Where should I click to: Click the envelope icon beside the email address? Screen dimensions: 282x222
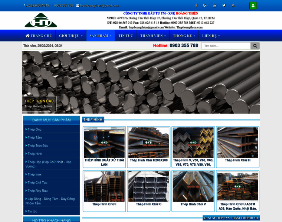coord(78,6)
